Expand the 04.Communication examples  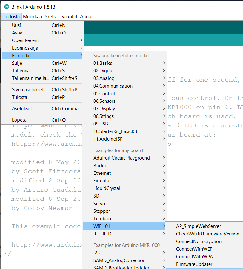124,86
